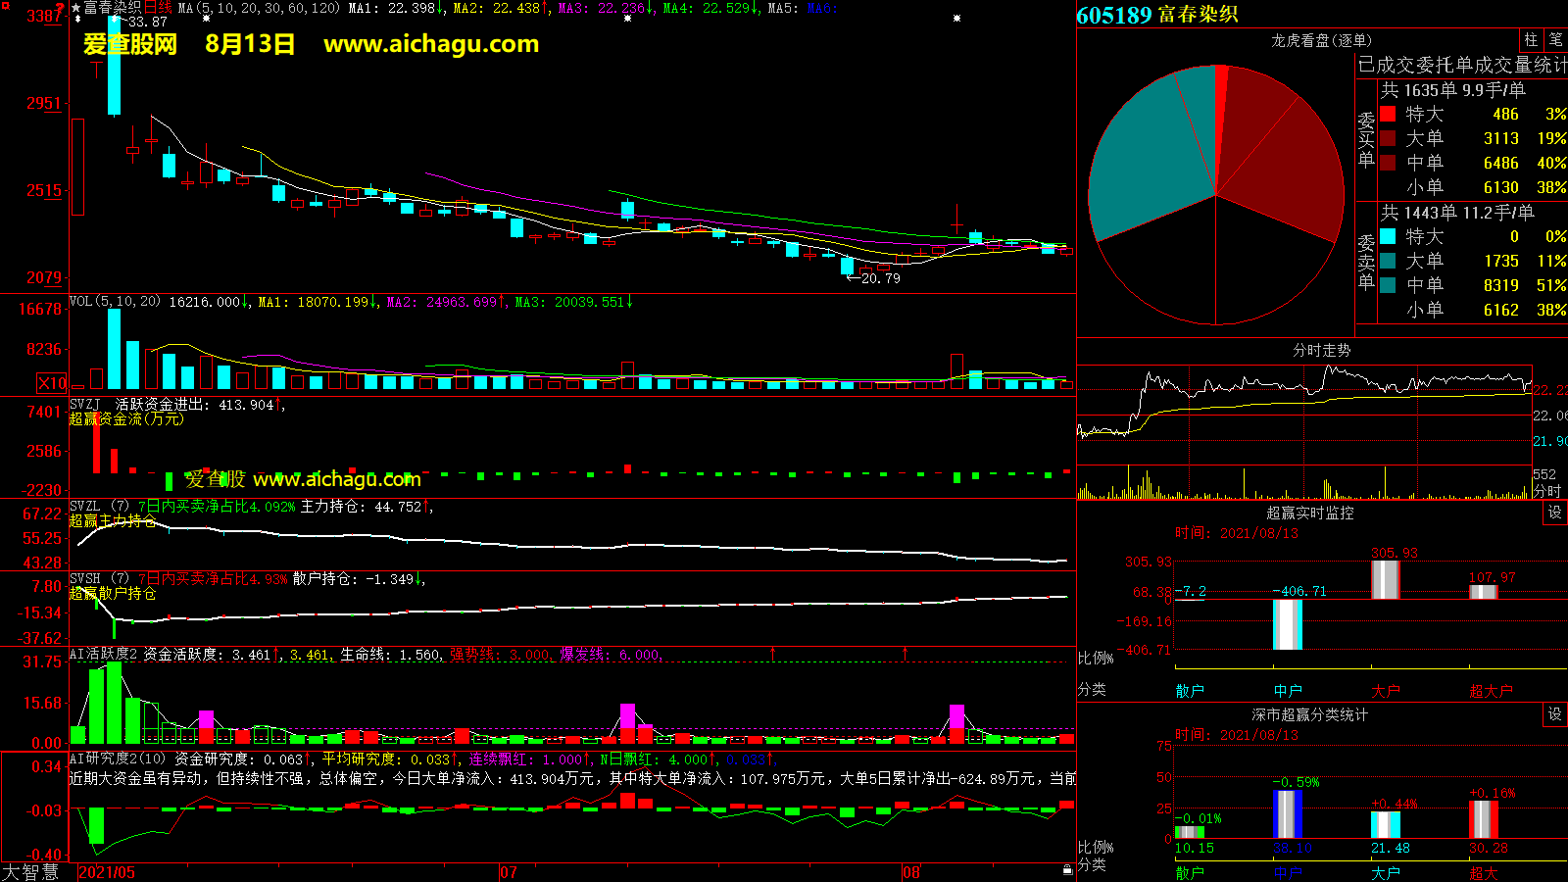Click the lock icon at chart bottom

point(1067,869)
